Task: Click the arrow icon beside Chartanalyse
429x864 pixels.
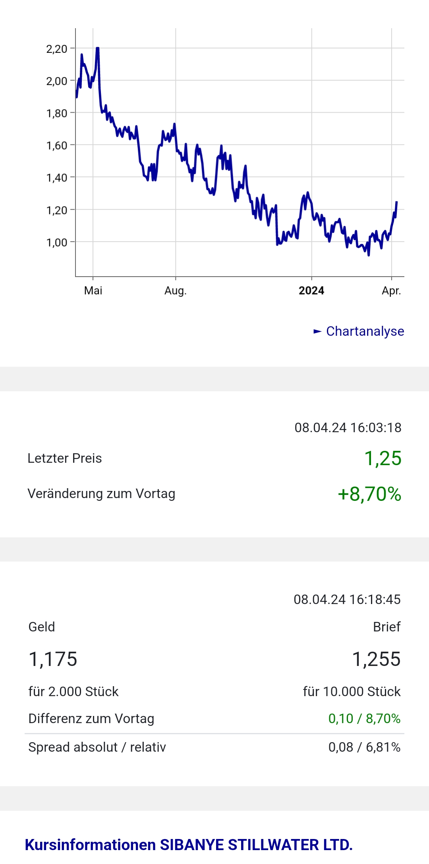Action: click(x=317, y=331)
